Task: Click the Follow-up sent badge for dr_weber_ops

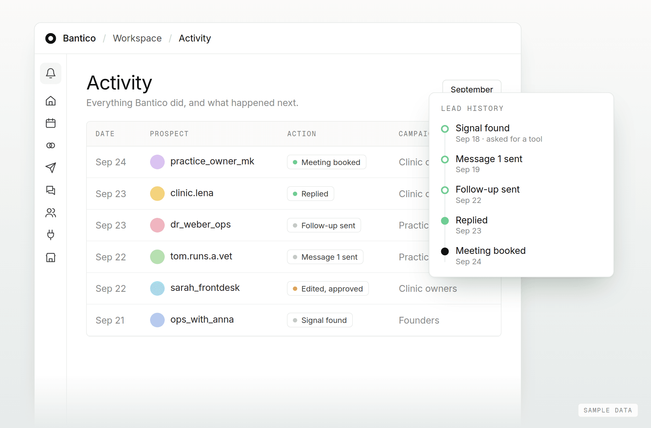Action: click(324, 225)
